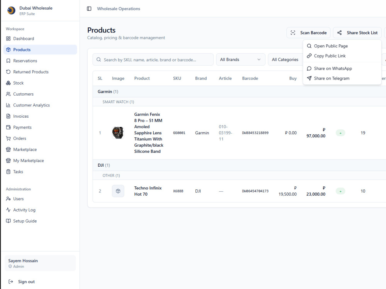Select Copy Public Link menu entry
Screen dimensions: 386x289
342,56
